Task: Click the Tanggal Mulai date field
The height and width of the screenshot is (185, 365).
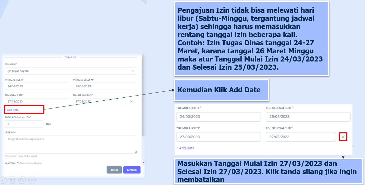Action: point(37,86)
